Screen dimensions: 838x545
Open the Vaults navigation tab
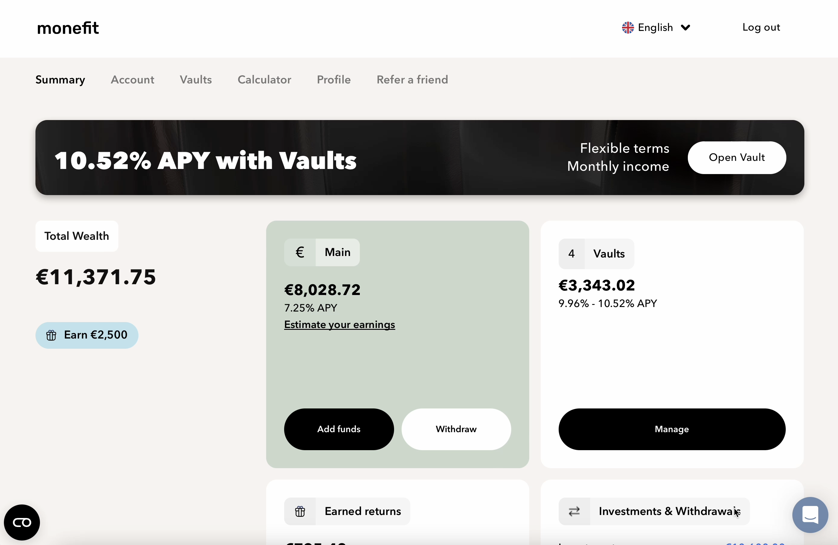(x=196, y=80)
